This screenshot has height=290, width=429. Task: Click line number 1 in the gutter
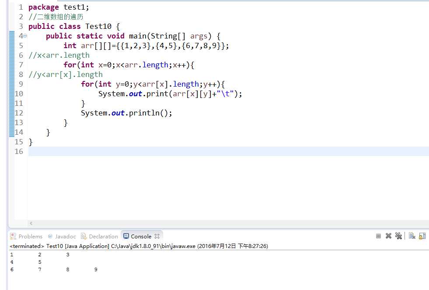pos(21,7)
